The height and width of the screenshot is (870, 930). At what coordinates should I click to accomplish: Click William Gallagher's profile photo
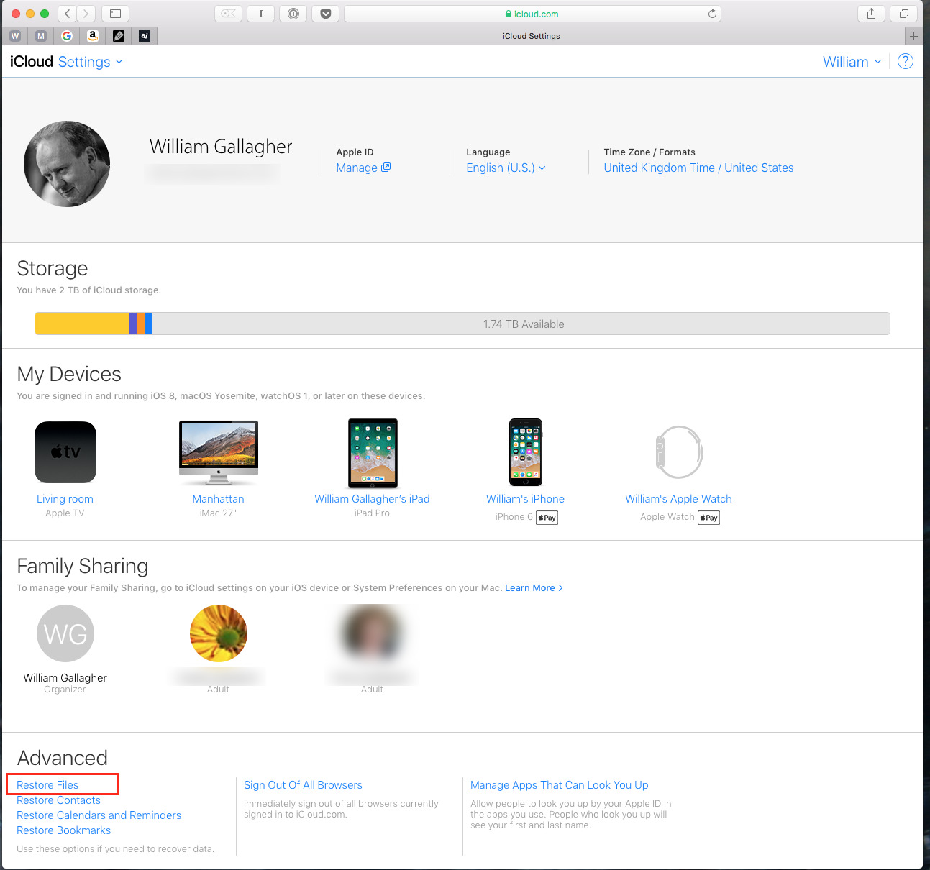[x=67, y=164]
